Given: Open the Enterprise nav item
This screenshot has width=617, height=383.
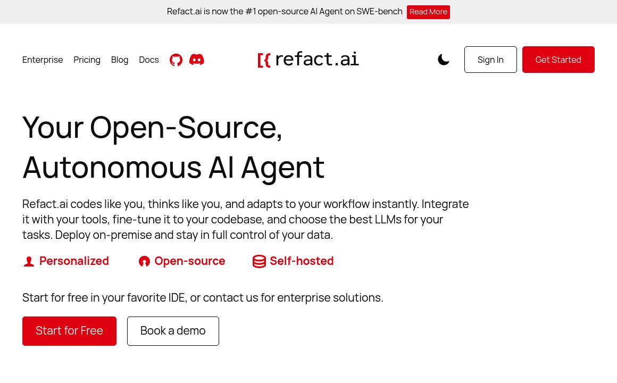Looking at the screenshot, I should coord(43,60).
